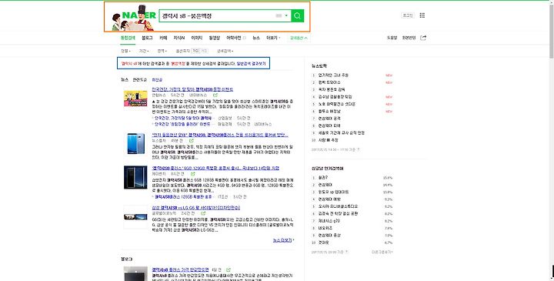The width and height of the screenshot is (554, 281).
Task: Click the help icon after the news topic timestamp
Action: 358,149
